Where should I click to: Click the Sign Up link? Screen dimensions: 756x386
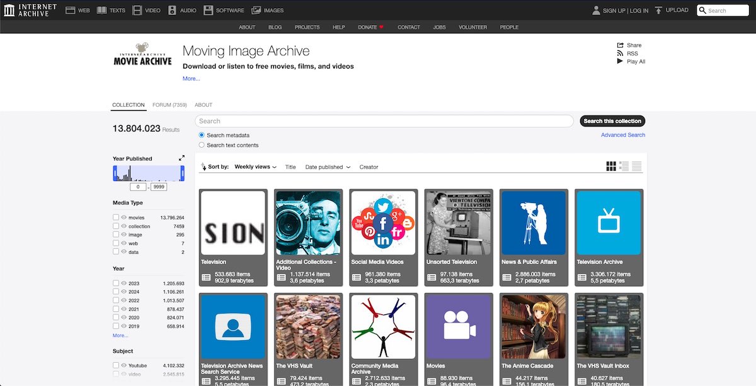pyautogui.click(x=614, y=11)
